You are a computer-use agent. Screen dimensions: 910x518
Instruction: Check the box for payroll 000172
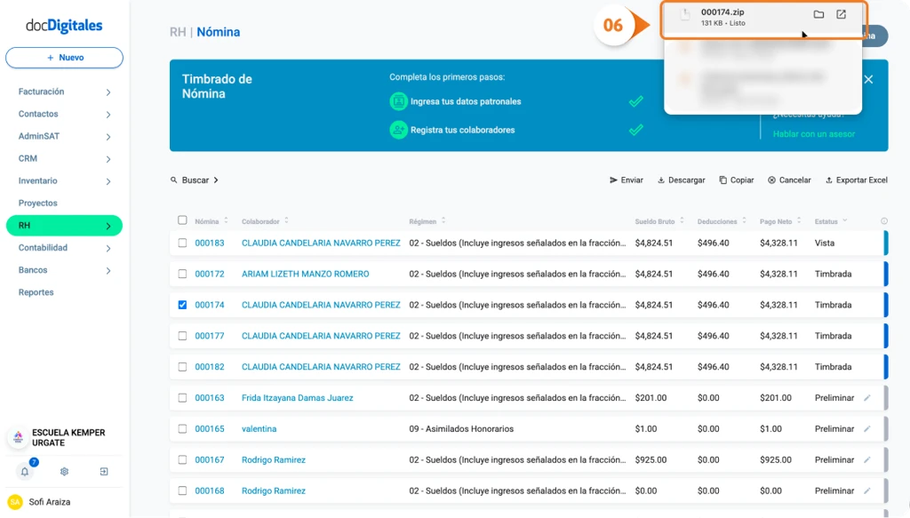[x=182, y=274]
